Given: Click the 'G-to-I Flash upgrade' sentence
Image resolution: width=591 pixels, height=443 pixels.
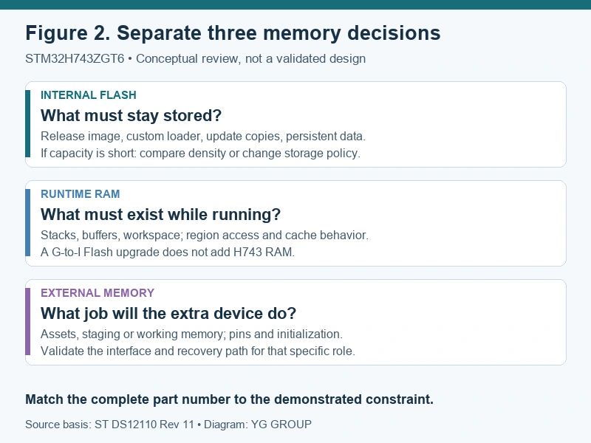Looking at the screenshot, I should 168,252.
